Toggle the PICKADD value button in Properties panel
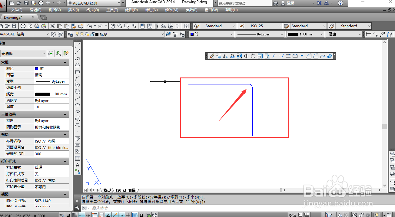The image size is (395, 217). (x=51, y=54)
